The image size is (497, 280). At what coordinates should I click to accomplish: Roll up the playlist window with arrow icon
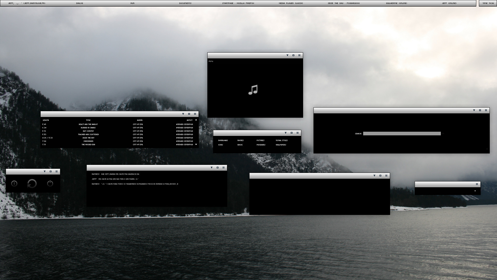point(183,114)
